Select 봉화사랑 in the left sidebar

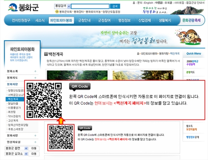click(12, 135)
